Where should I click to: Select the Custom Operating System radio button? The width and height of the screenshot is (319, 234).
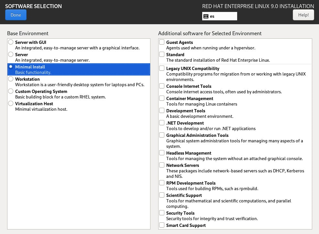pyautogui.click(x=11, y=91)
